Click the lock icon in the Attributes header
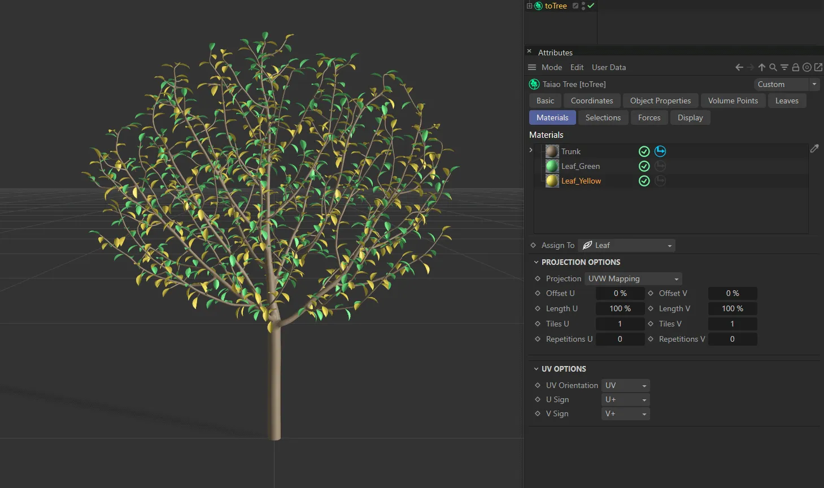Image resolution: width=824 pixels, height=488 pixels. [x=795, y=67]
